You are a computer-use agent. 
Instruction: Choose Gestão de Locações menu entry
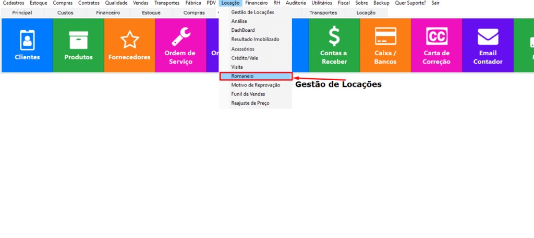pos(252,12)
